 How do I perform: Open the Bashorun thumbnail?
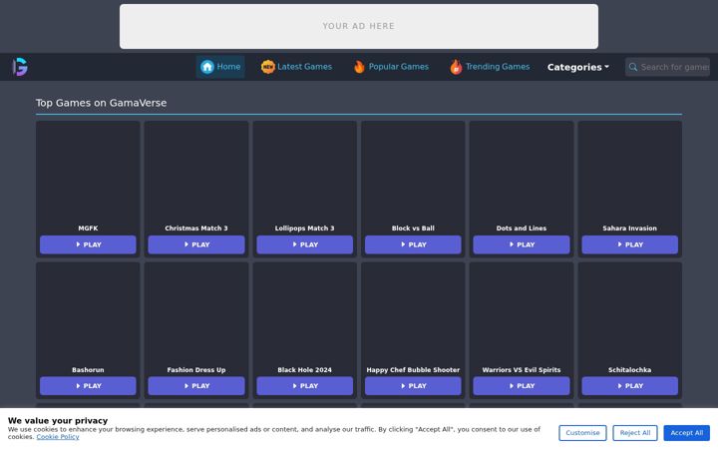(88, 313)
